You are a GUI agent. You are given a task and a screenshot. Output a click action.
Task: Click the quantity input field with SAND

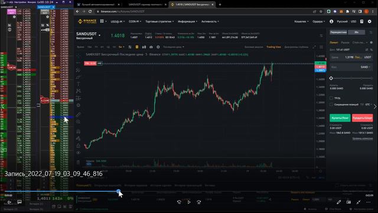pos(351,67)
